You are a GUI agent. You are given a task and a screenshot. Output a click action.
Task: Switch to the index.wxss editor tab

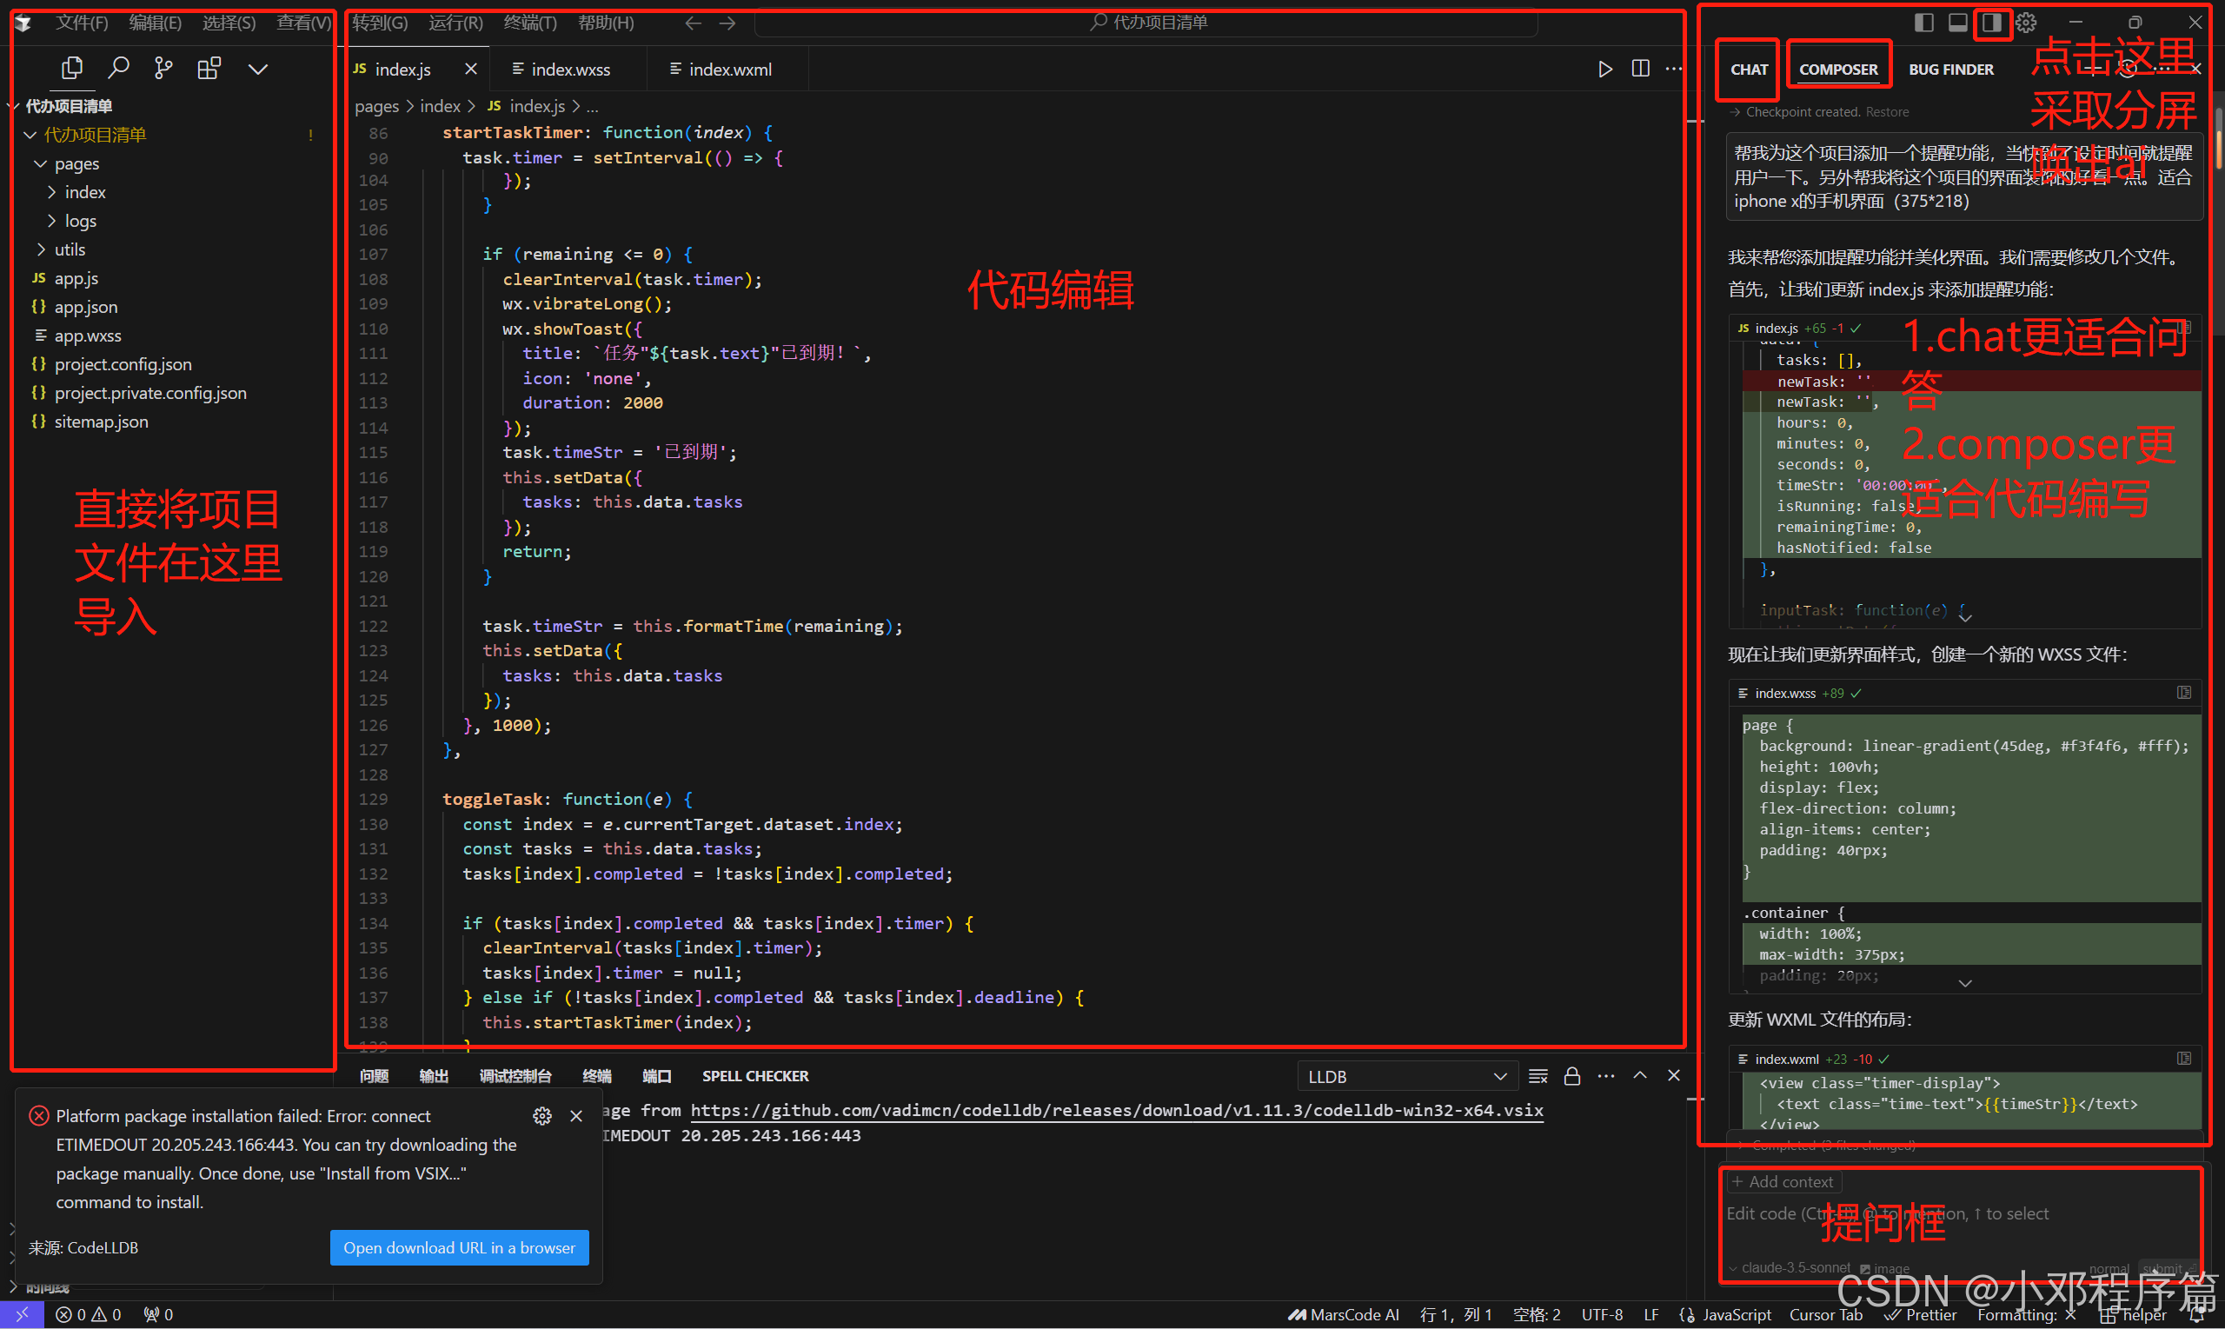pyautogui.click(x=570, y=69)
